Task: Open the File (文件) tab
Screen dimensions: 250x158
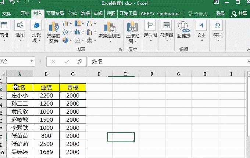Action: click(7, 14)
